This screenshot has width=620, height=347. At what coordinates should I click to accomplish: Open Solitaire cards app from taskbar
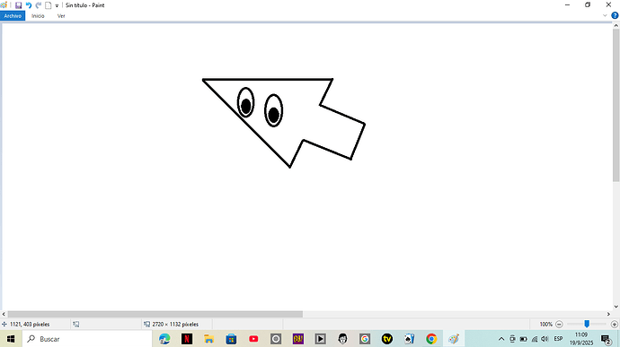pos(409,339)
